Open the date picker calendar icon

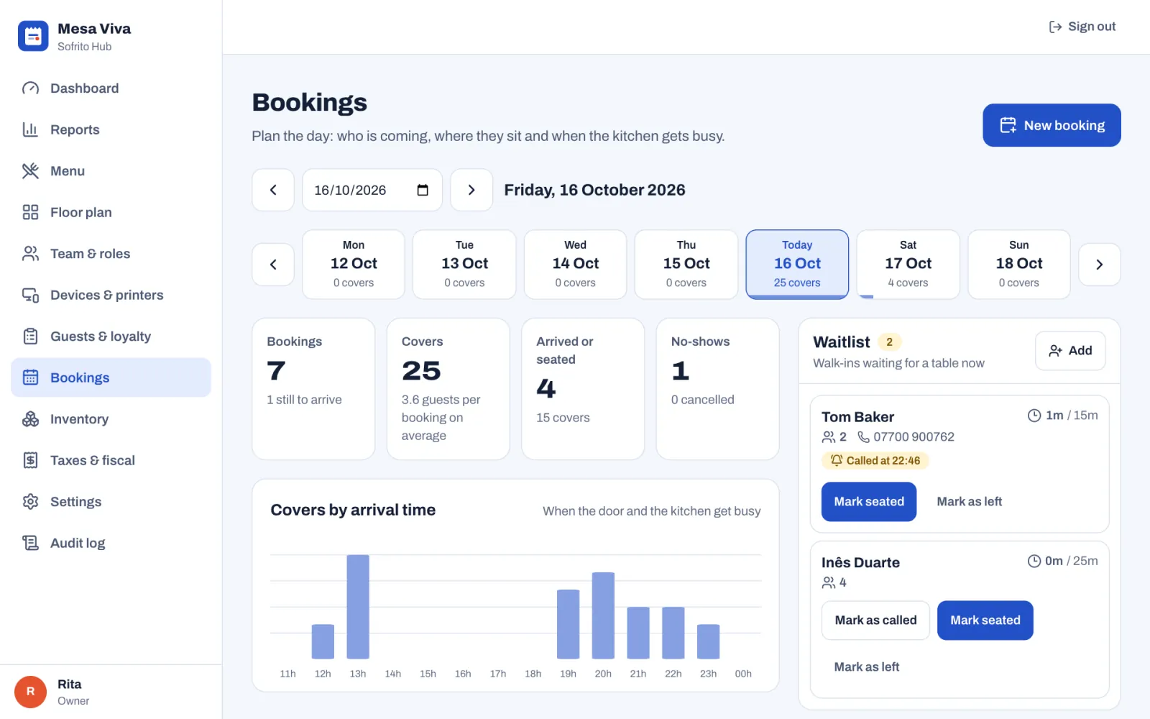coord(423,190)
